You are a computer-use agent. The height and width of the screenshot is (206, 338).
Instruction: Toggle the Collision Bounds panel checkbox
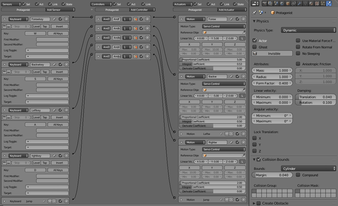click(x=259, y=160)
